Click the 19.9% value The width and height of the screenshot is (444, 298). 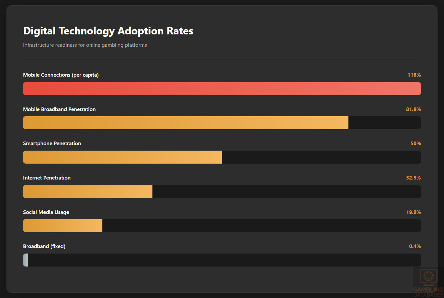413,212
